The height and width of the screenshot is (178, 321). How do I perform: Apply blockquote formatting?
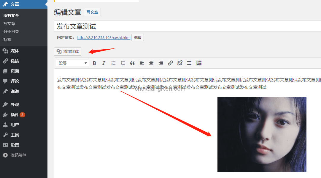click(x=132, y=63)
